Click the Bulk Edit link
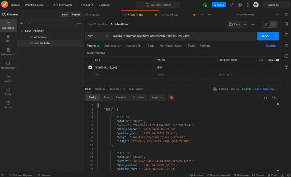This screenshot has width=291, height=177. 273,60
